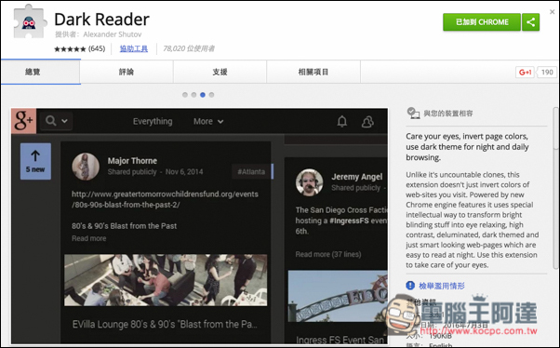The width and height of the screenshot is (560, 348).
Task: Click Read more (37 lines)
Action: pos(328,254)
